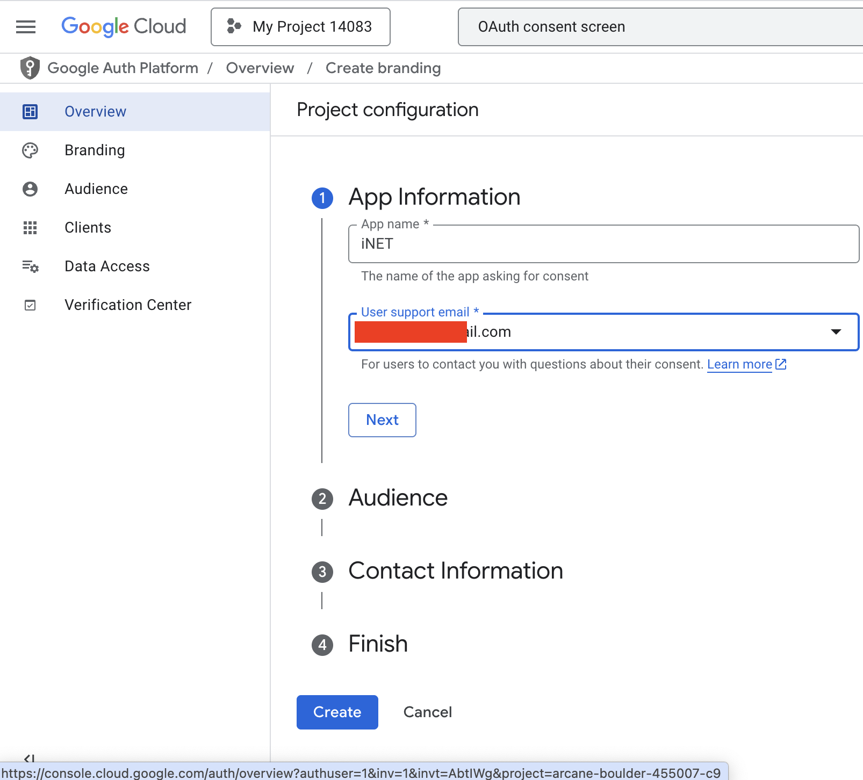This screenshot has width=863, height=780.
Task: Open the Overview section in sidebar
Action: click(x=135, y=112)
